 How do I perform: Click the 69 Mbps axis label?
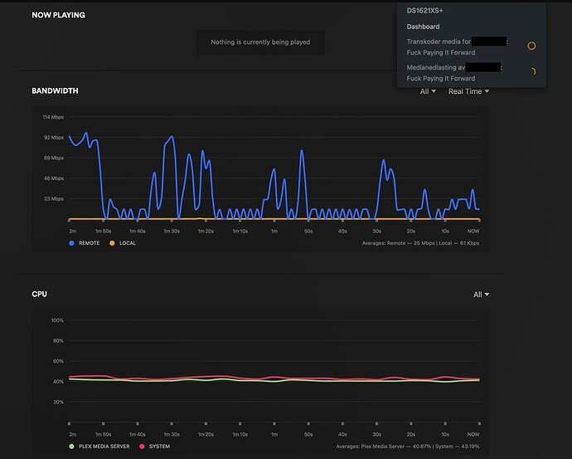click(54, 158)
